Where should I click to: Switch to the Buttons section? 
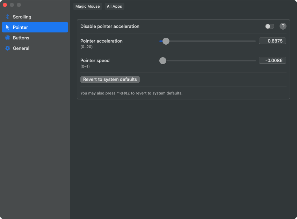click(x=35, y=38)
